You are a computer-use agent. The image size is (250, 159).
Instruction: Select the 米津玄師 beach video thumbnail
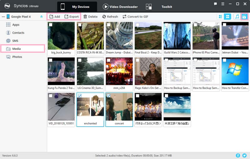(177, 107)
